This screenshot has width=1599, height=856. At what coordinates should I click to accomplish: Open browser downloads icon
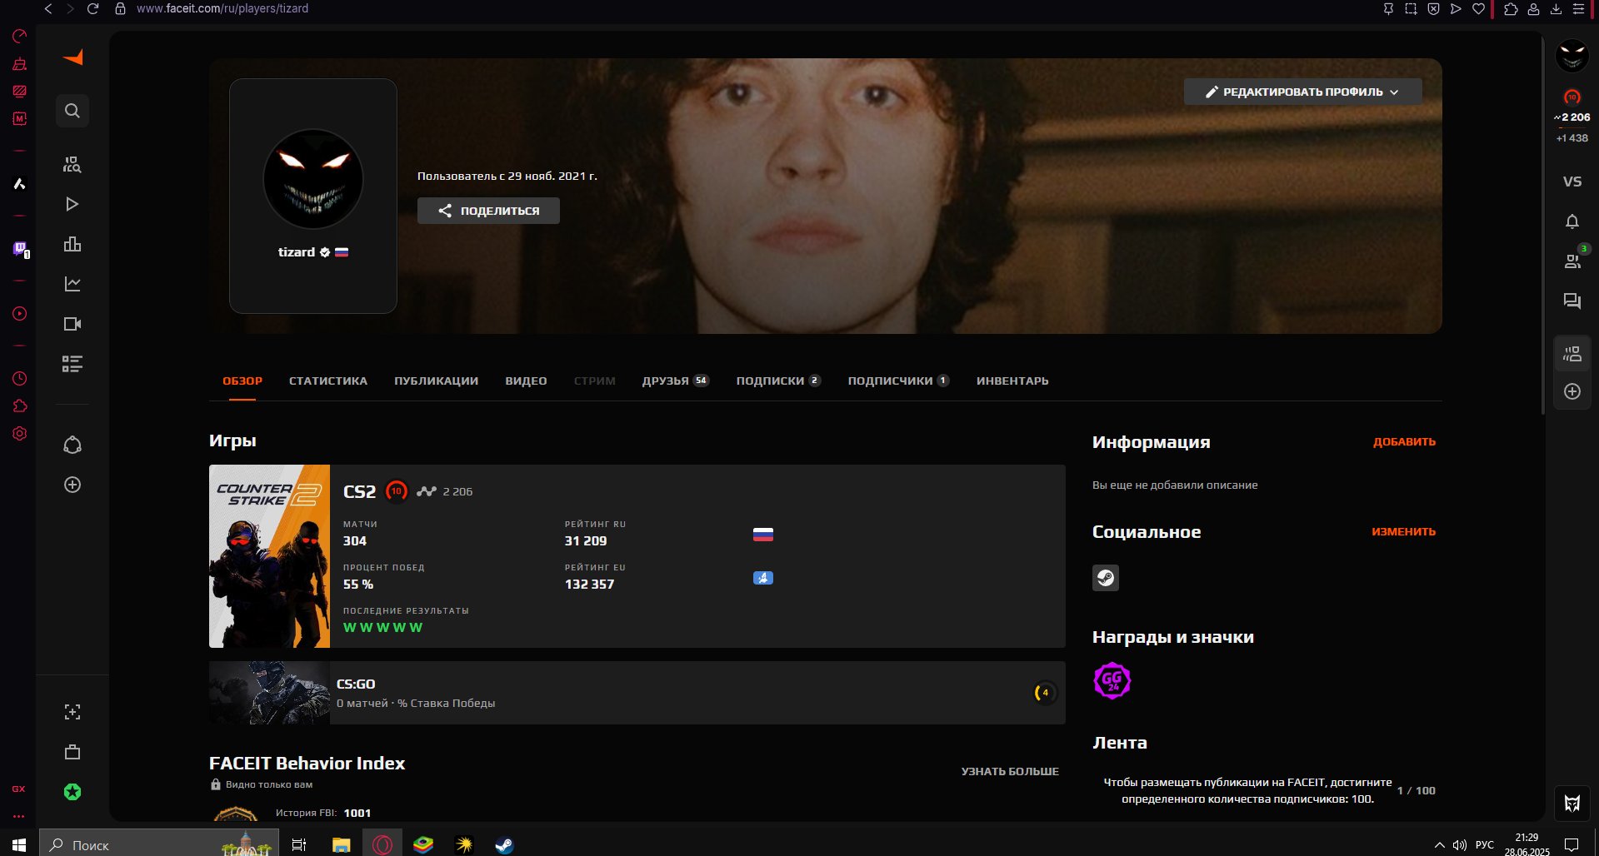click(x=1556, y=8)
